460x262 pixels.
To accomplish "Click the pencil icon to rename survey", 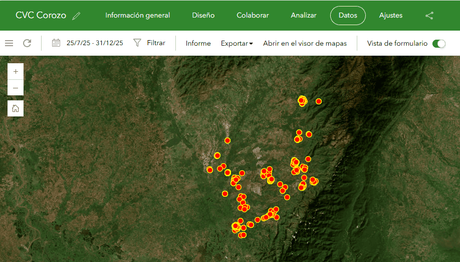I will 76,16.
